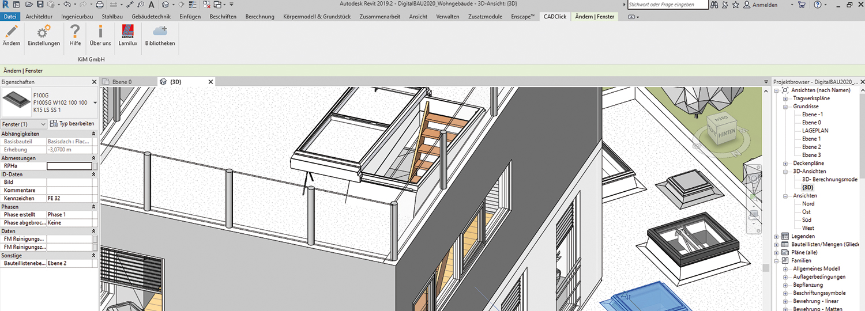Collapse the Phasen properties section
Screen dimensions: 865x311
tap(93, 207)
